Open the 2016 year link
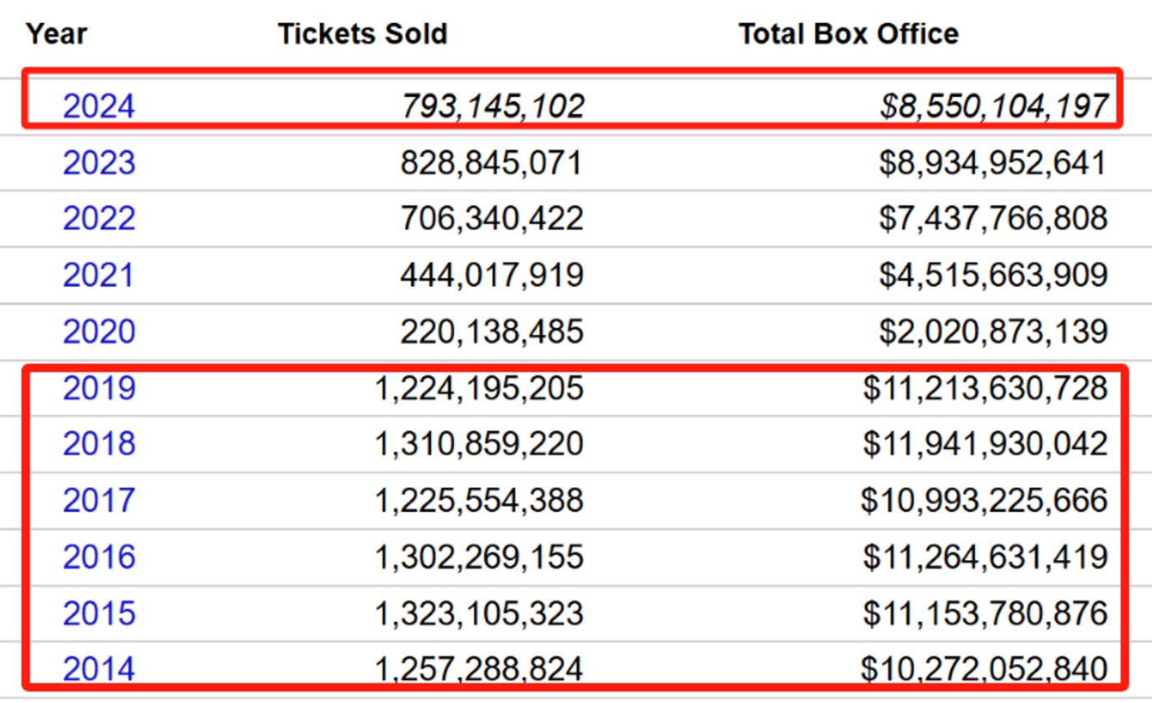This screenshot has height=703, width=1152. (x=99, y=557)
